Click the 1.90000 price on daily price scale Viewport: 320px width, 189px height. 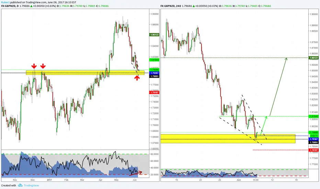pos(155,14)
